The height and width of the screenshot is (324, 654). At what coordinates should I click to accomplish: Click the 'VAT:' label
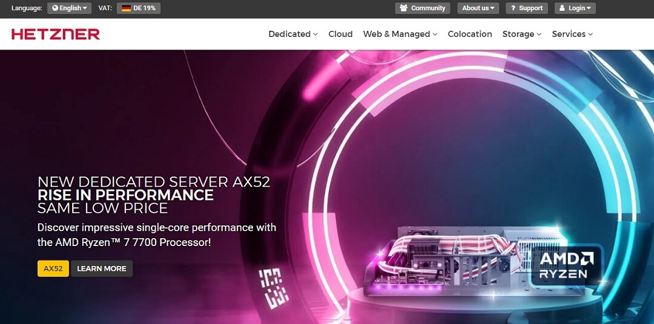click(105, 8)
